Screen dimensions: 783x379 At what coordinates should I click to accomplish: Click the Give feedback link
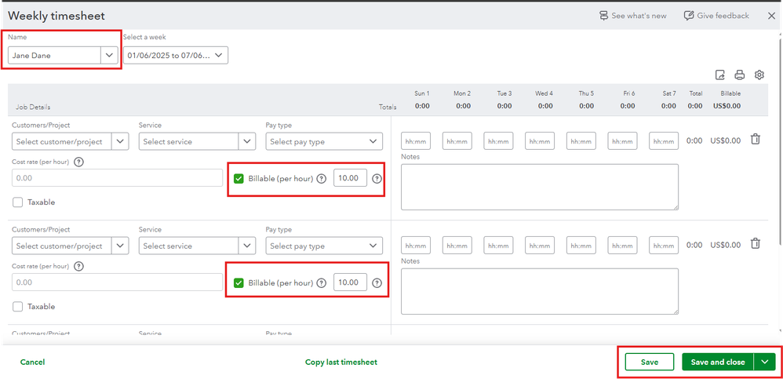716,16
